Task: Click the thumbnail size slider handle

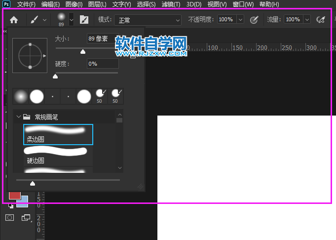Action: 33,183
